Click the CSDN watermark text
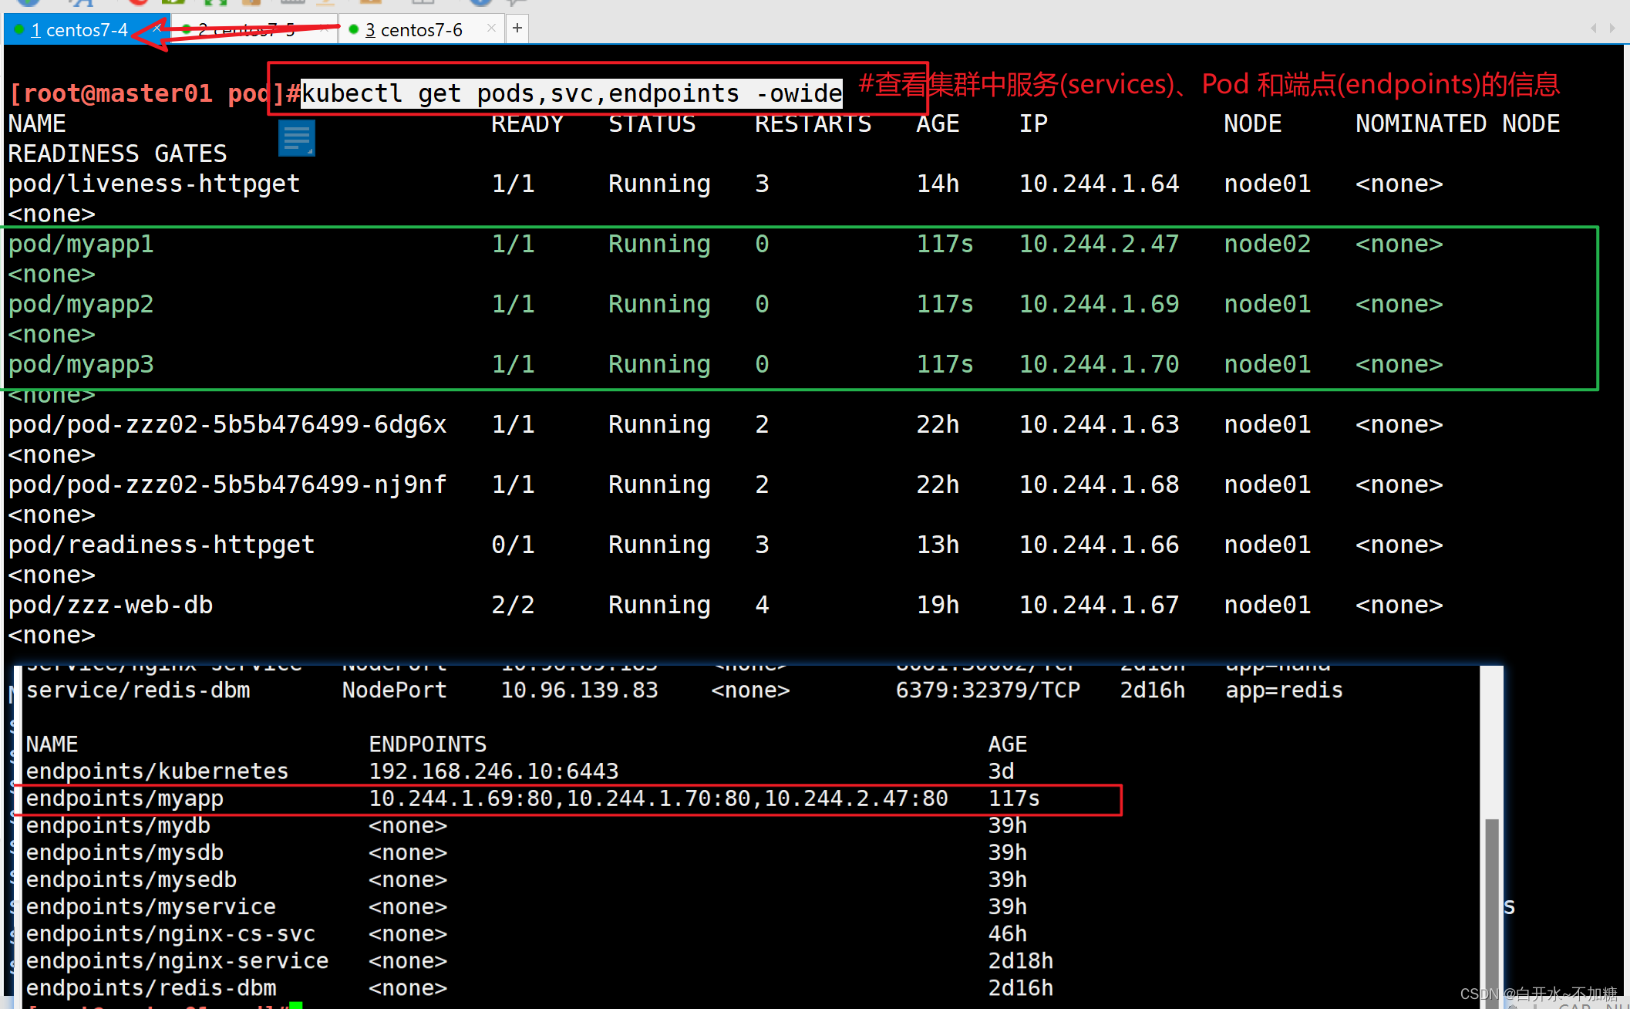The image size is (1630, 1009). click(x=1537, y=994)
